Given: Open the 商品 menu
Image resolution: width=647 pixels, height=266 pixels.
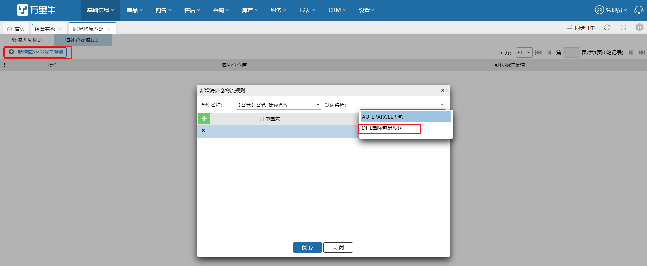Looking at the screenshot, I should tap(135, 10).
